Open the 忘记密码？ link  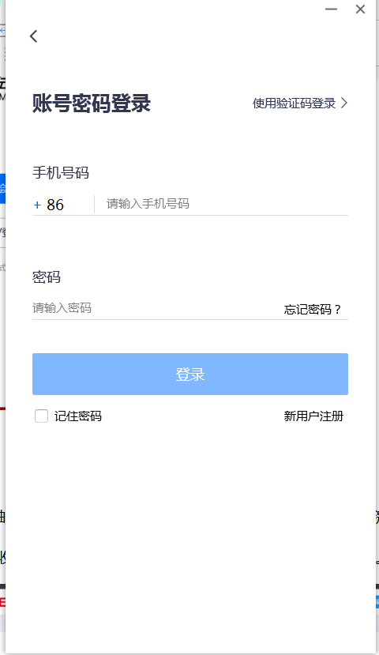(313, 310)
